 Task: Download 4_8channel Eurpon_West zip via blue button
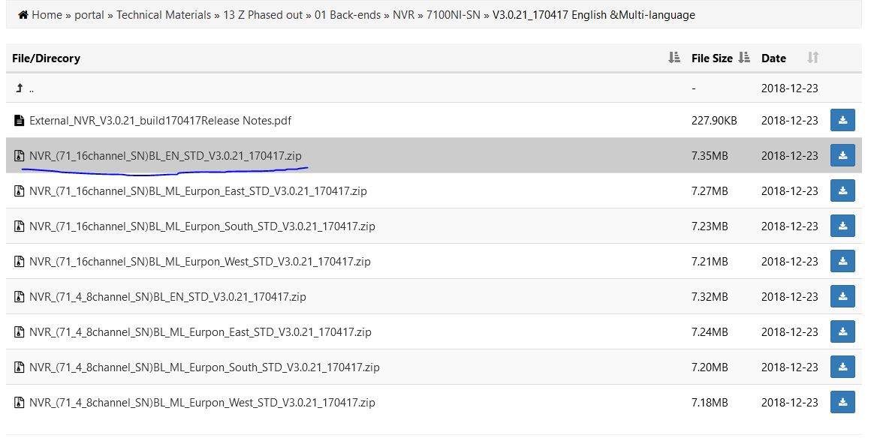[842, 402]
